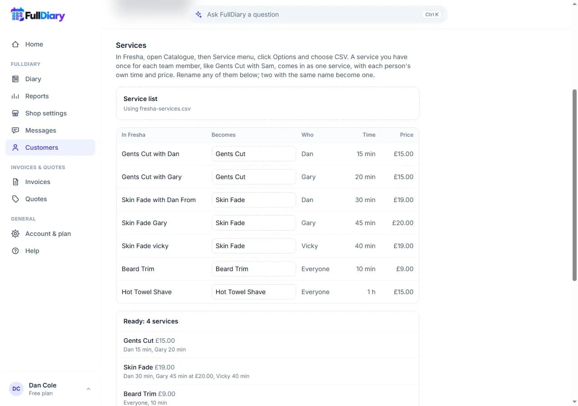The image size is (578, 406).
Task: Edit Becomes field for Skin Fade Gary
Action: tap(254, 223)
